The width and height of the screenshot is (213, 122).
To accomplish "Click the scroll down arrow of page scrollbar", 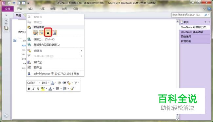I will tap(177, 115).
